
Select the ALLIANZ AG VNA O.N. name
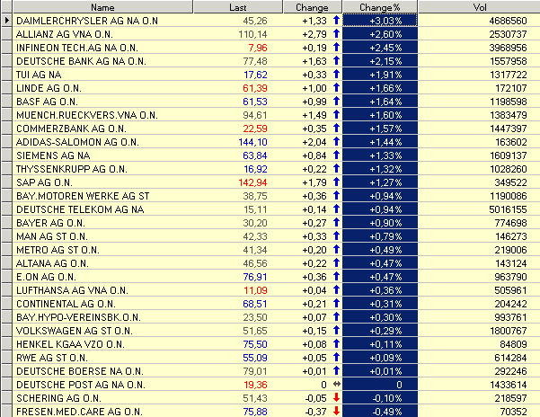(65, 34)
